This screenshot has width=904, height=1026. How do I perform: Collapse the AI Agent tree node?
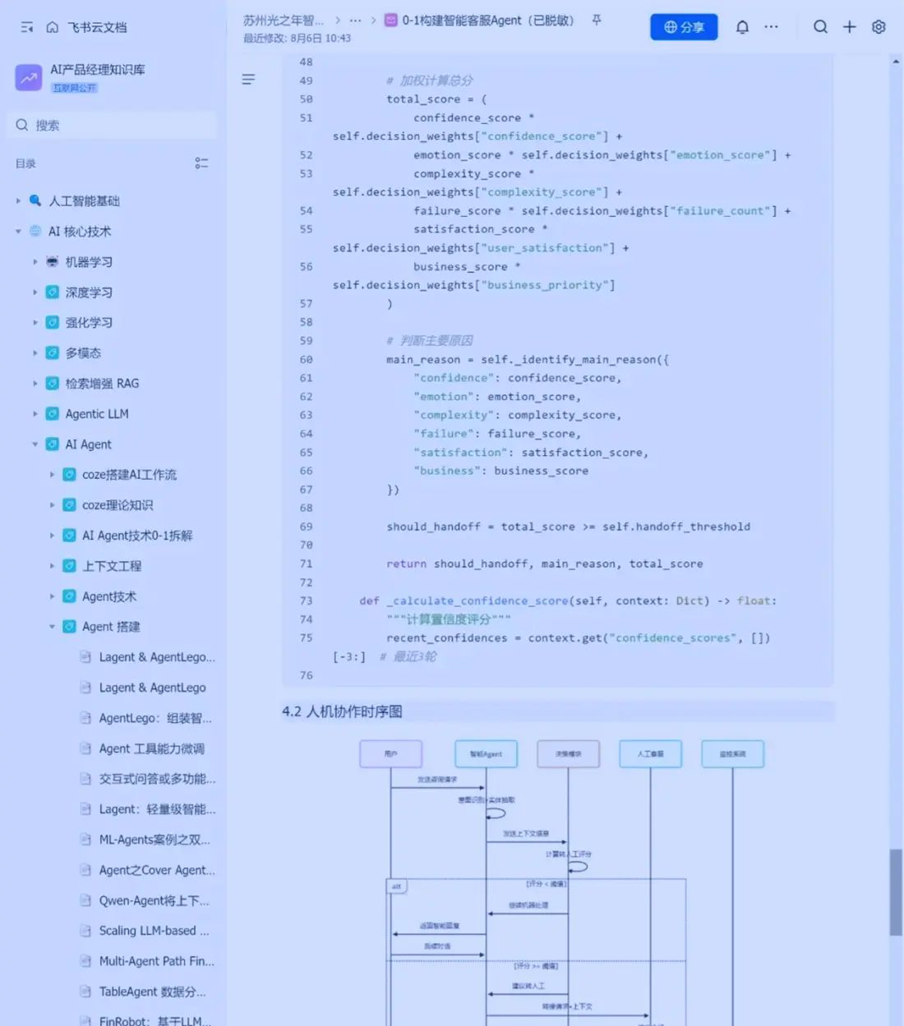click(35, 444)
